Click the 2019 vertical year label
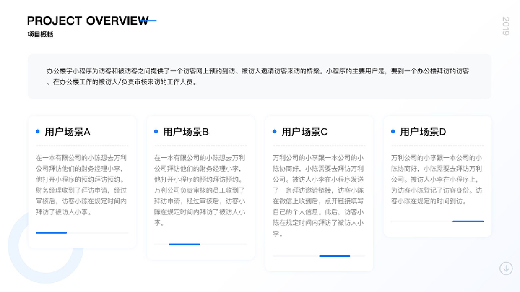 tap(506, 26)
